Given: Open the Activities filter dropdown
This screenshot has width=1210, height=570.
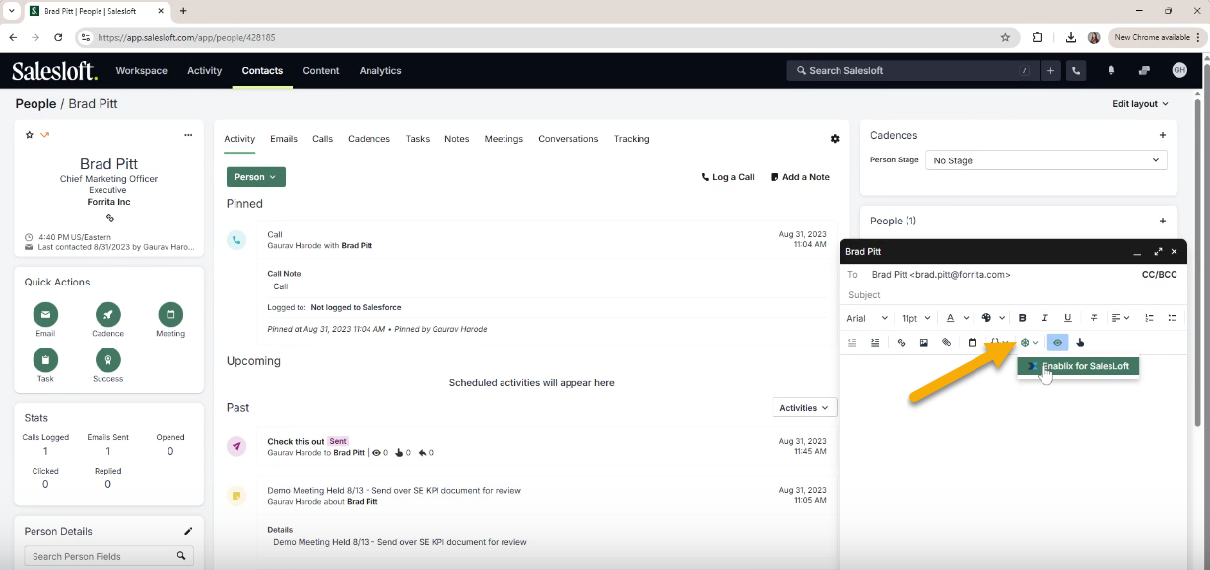Looking at the screenshot, I should coord(804,407).
